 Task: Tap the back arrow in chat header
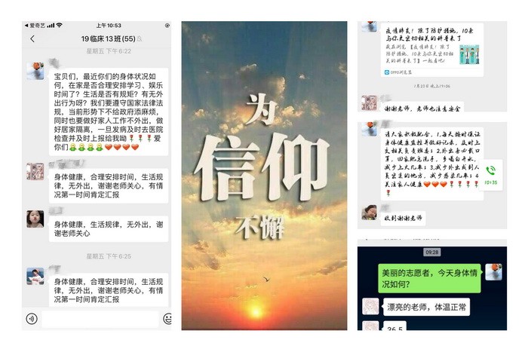(32, 38)
